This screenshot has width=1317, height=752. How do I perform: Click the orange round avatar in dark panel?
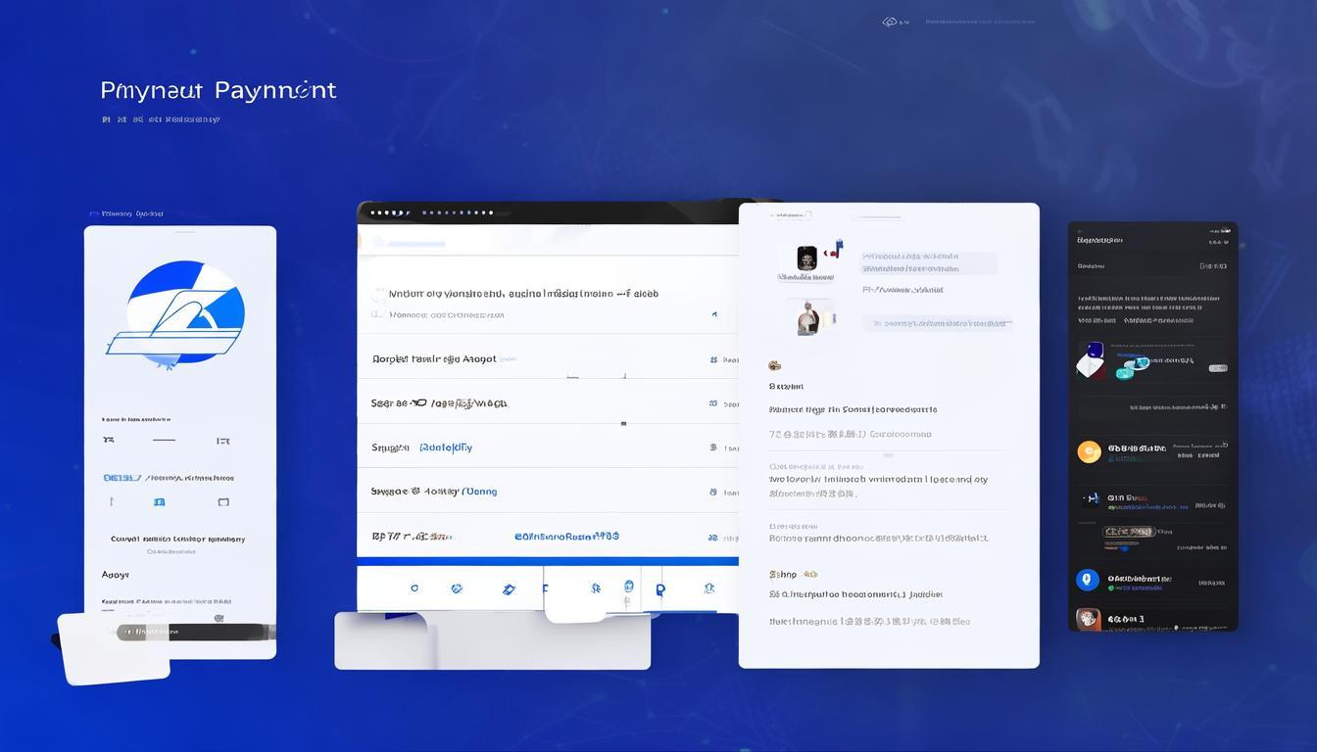pyautogui.click(x=1089, y=451)
